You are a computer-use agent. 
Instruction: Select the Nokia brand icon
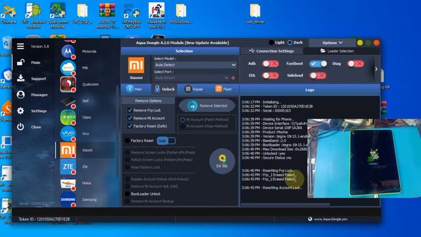point(68,183)
